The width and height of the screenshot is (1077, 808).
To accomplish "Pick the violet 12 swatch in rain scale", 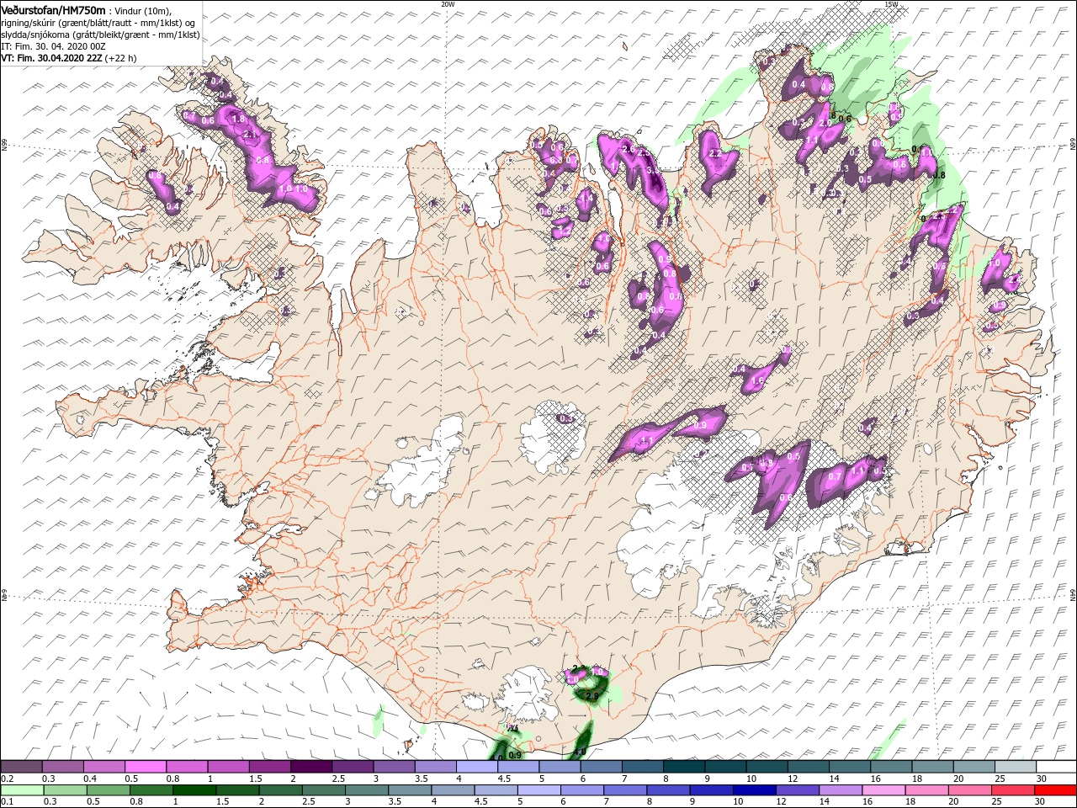I will pyautogui.click(x=796, y=790).
